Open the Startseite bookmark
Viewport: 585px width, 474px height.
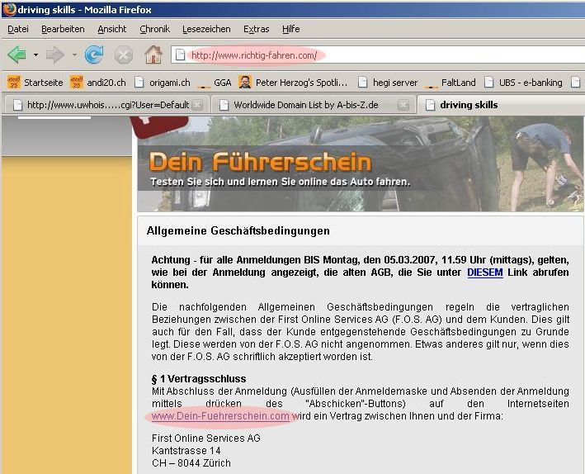[35, 83]
